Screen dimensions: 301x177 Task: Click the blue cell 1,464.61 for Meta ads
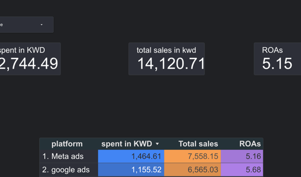[x=131, y=156]
